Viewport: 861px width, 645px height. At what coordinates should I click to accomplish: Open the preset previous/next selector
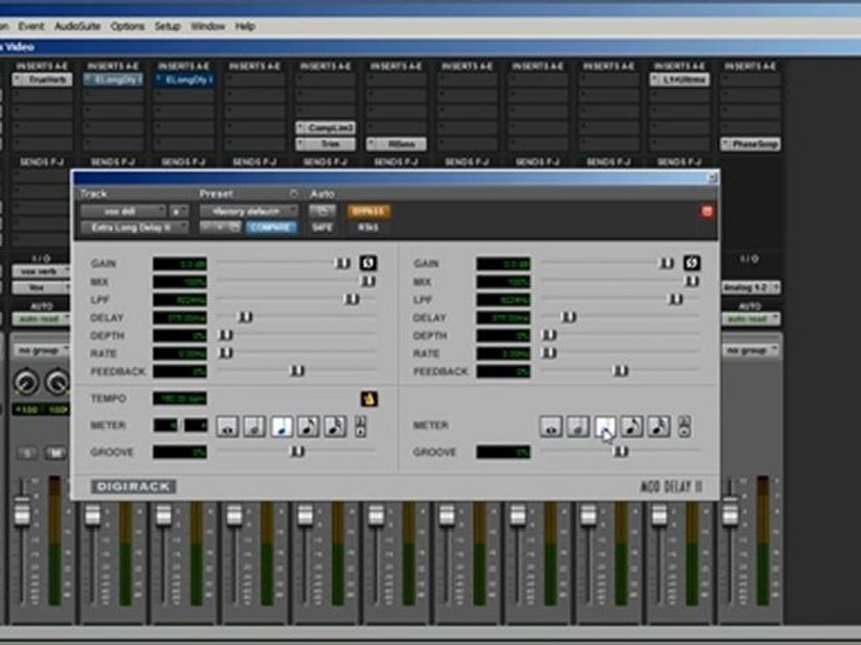coord(221,227)
